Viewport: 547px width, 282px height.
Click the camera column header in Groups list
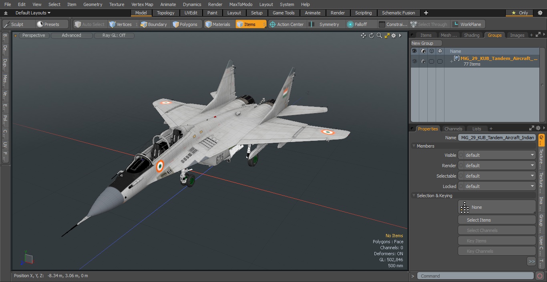423,51
